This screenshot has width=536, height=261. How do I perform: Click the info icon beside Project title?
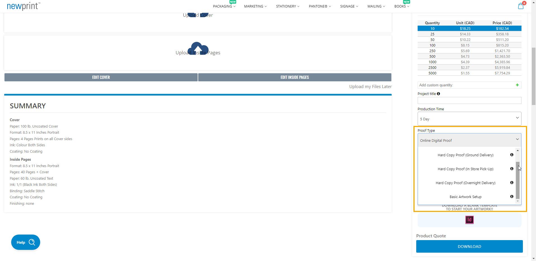[x=438, y=94]
